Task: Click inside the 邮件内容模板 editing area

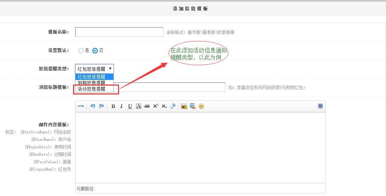Action: [x=200, y=148]
